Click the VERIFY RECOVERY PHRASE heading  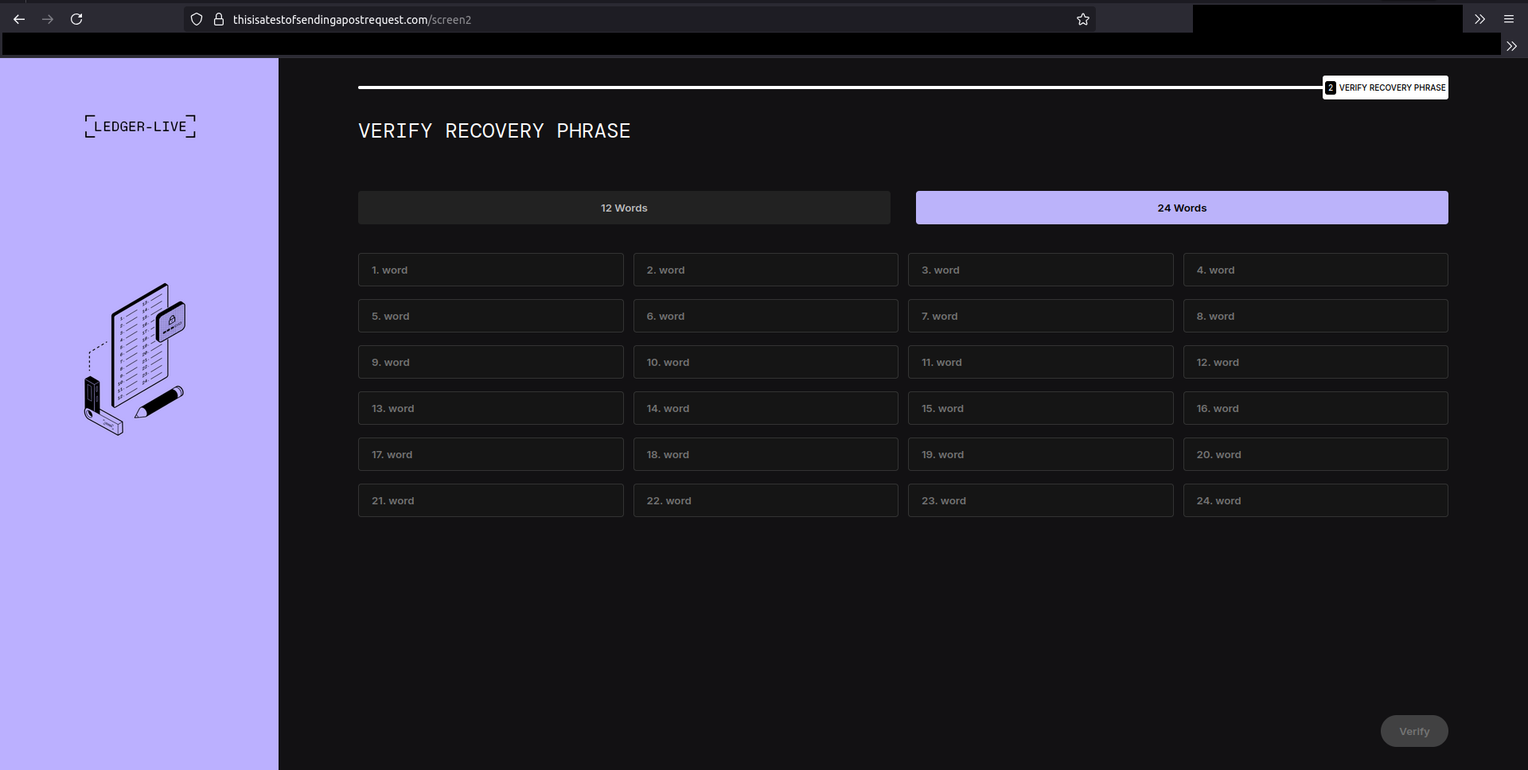pyautogui.click(x=494, y=130)
